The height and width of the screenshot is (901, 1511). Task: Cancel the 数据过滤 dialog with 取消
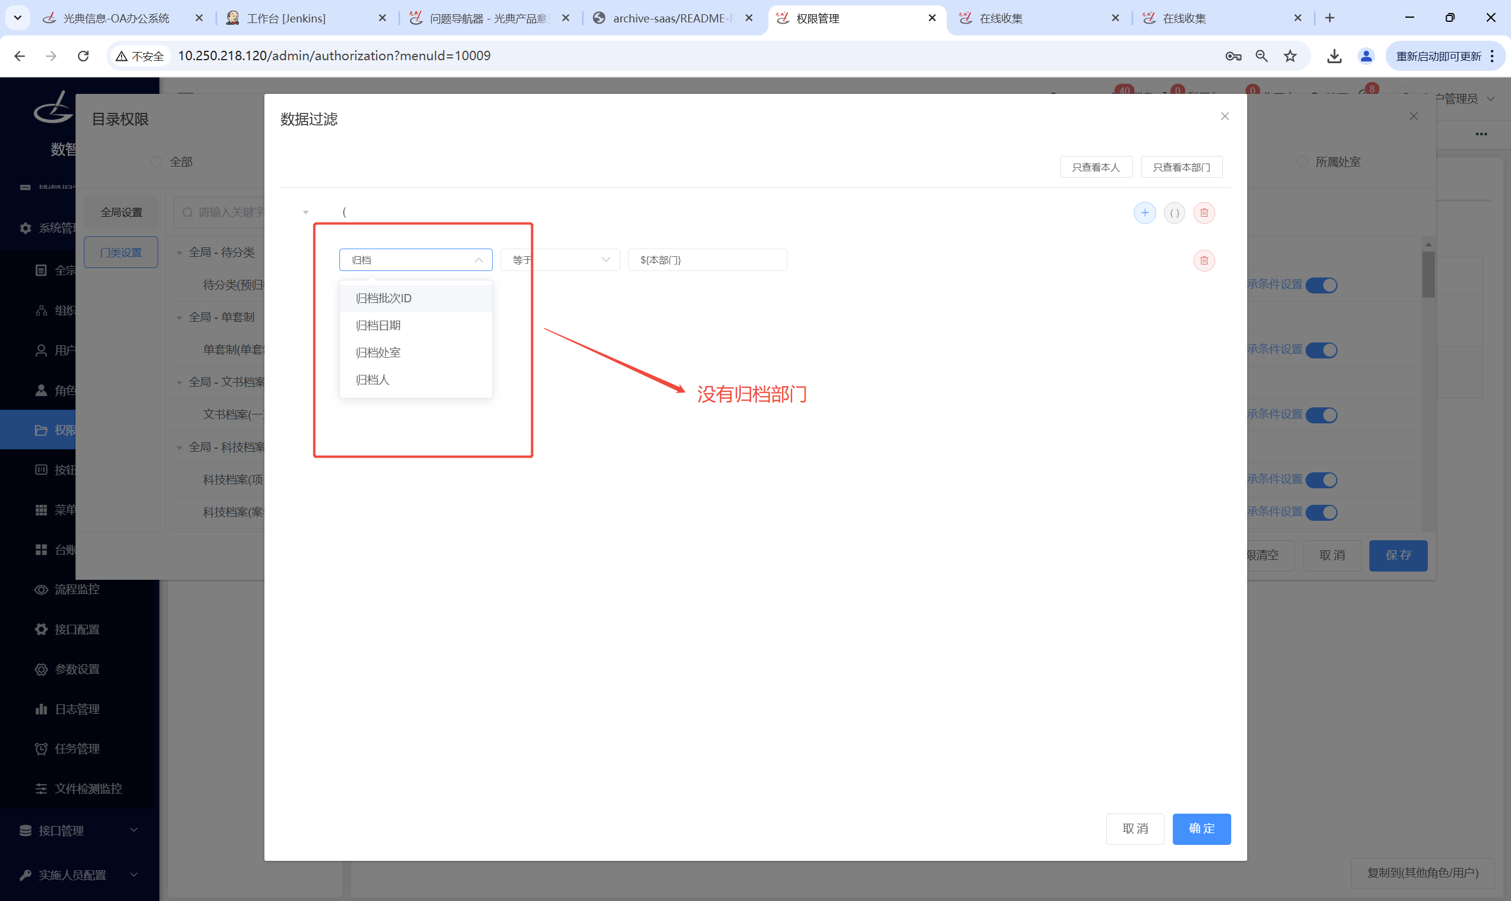click(x=1135, y=829)
